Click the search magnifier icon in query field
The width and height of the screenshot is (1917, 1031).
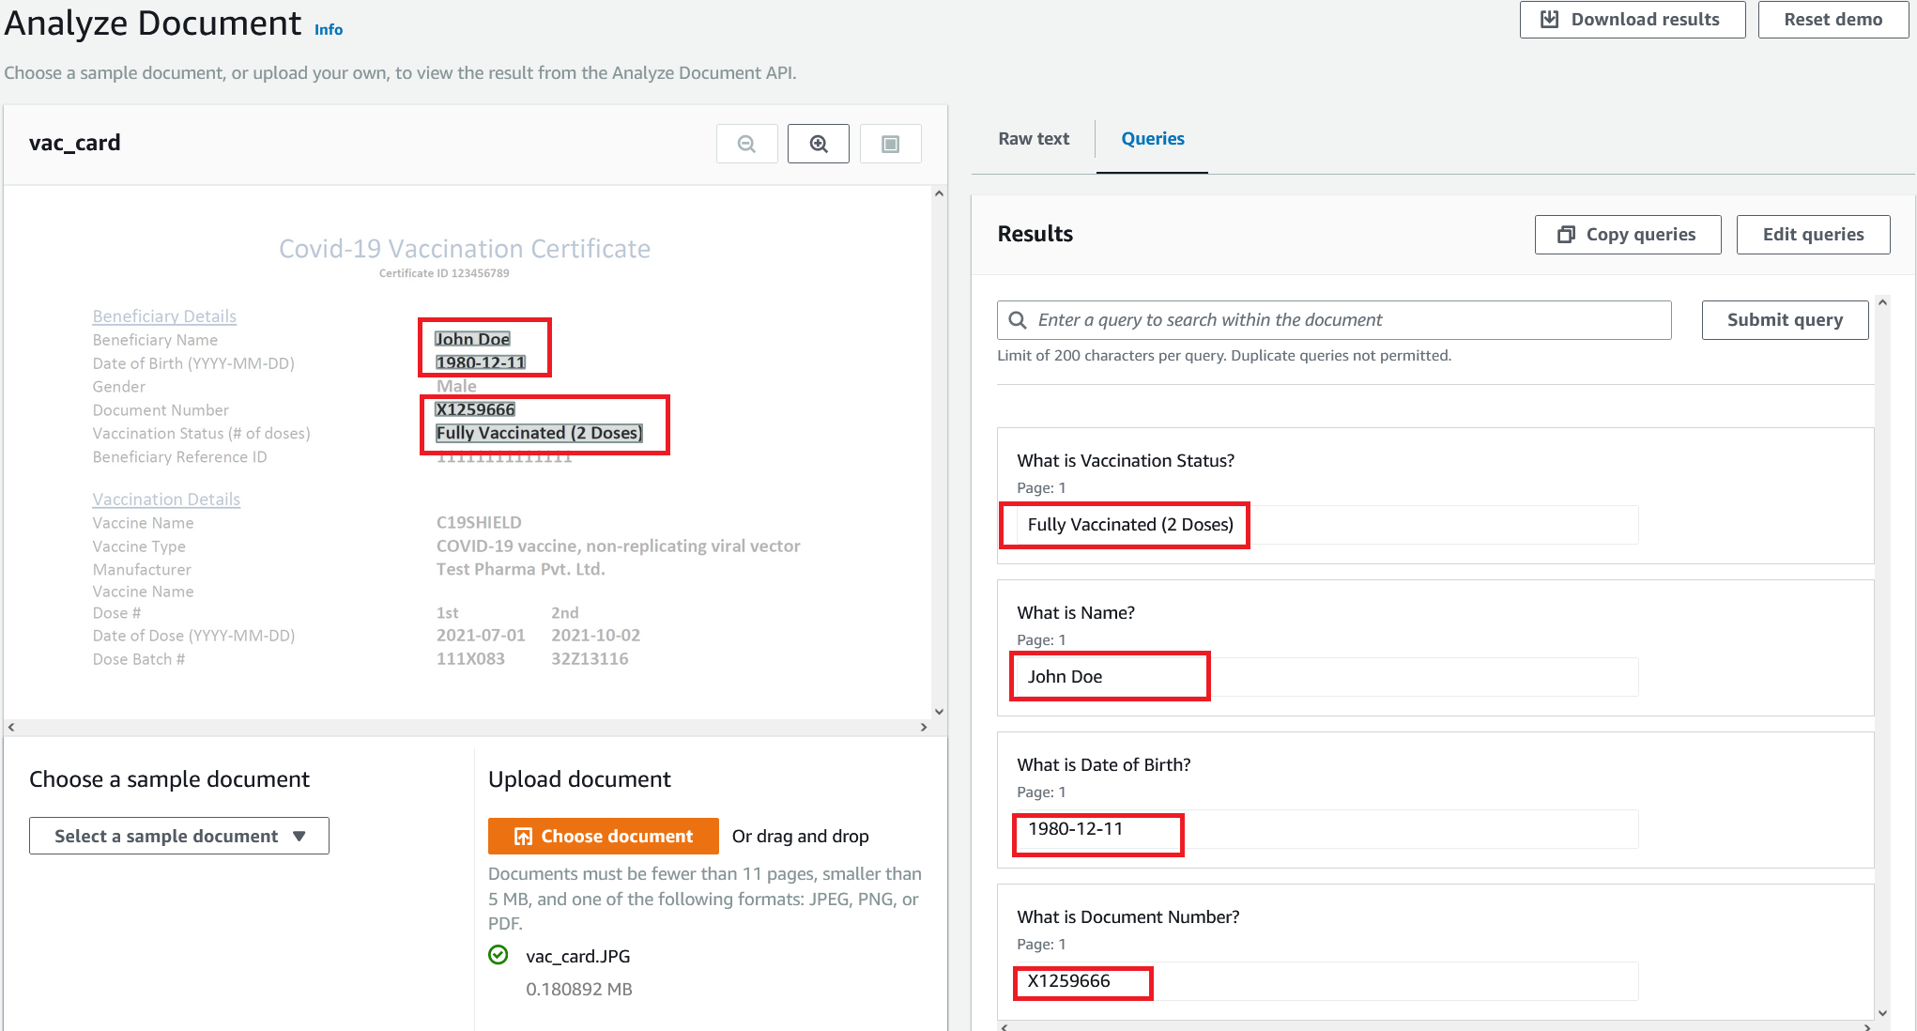point(1018,320)
